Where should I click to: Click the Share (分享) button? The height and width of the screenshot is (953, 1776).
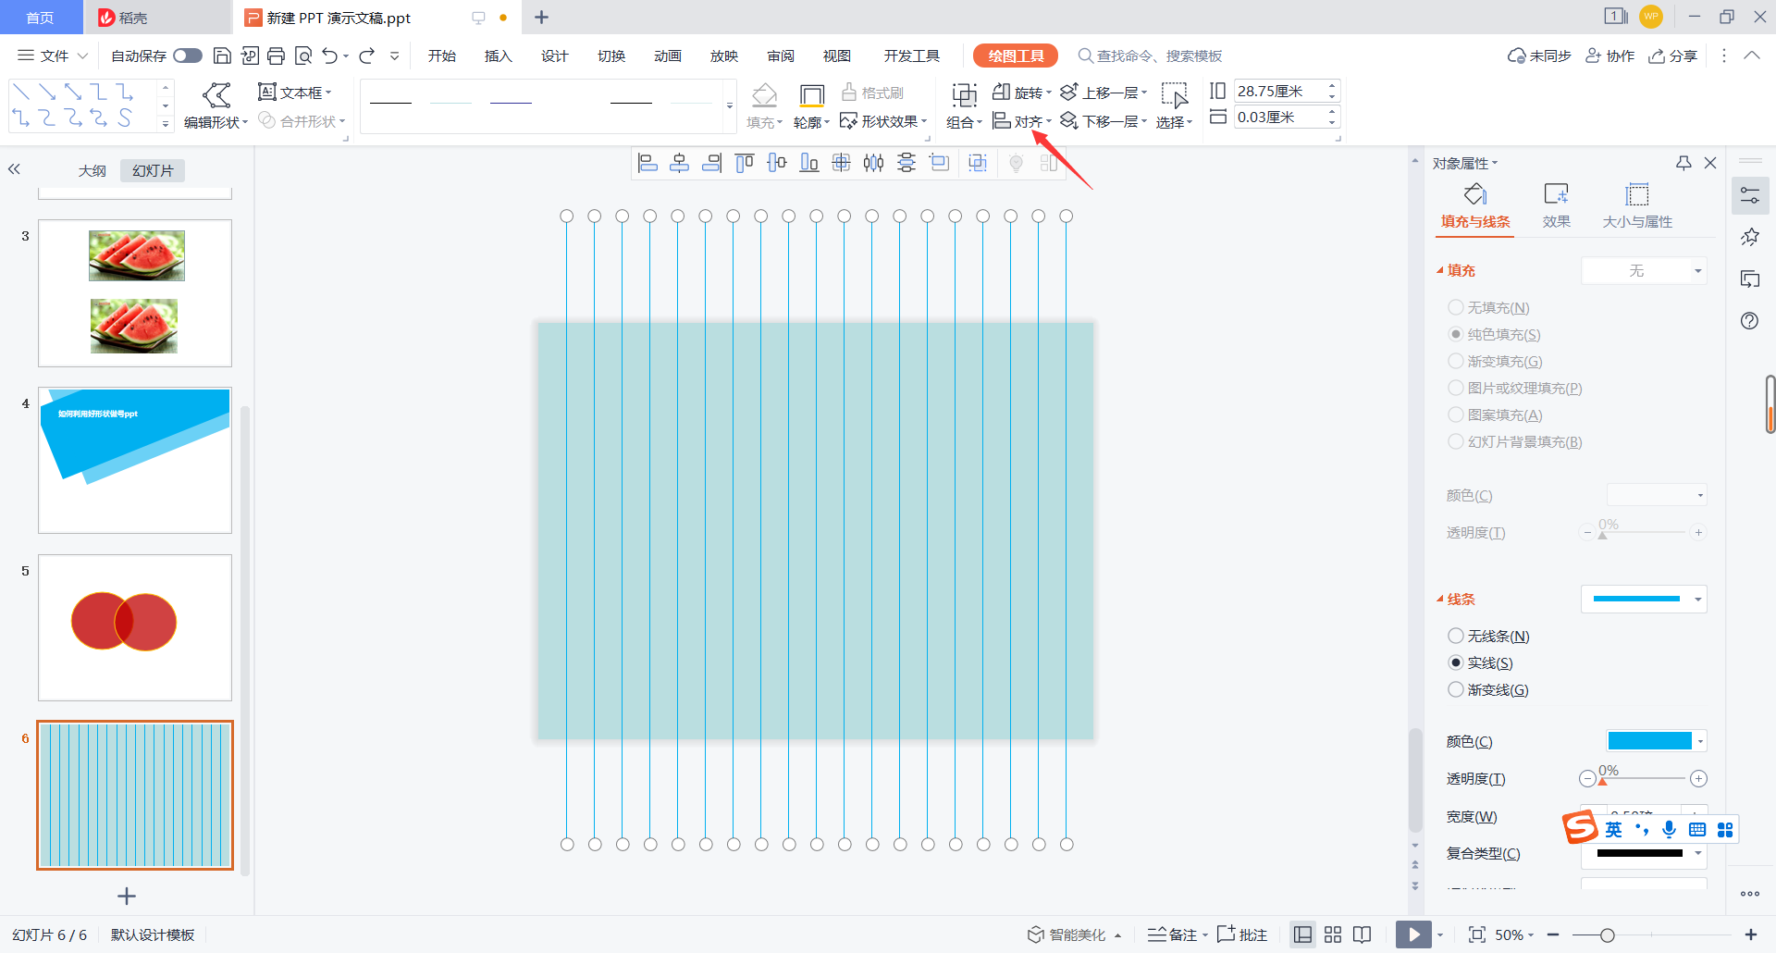click(1673, 56)
